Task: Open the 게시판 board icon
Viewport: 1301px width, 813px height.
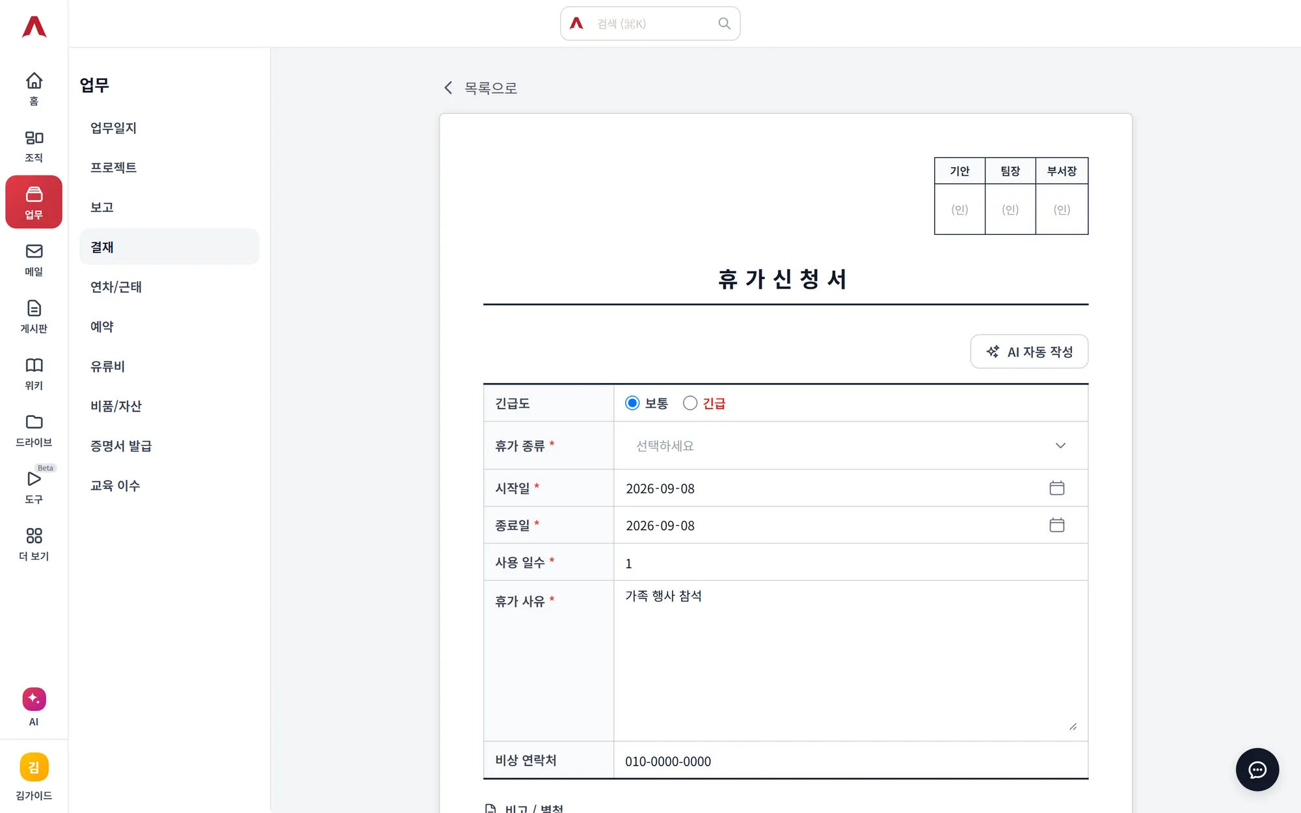Action: tap(34, 316)
